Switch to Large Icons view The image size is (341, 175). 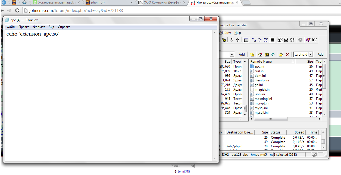254,40
